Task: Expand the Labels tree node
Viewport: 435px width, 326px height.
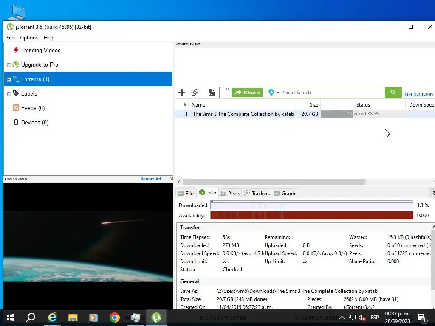Action: pos(9,94)
